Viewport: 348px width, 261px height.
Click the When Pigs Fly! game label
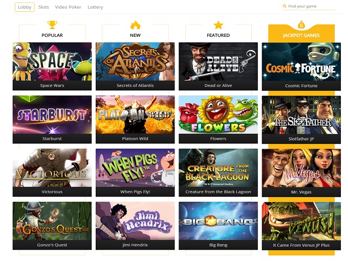coord(135,192)
